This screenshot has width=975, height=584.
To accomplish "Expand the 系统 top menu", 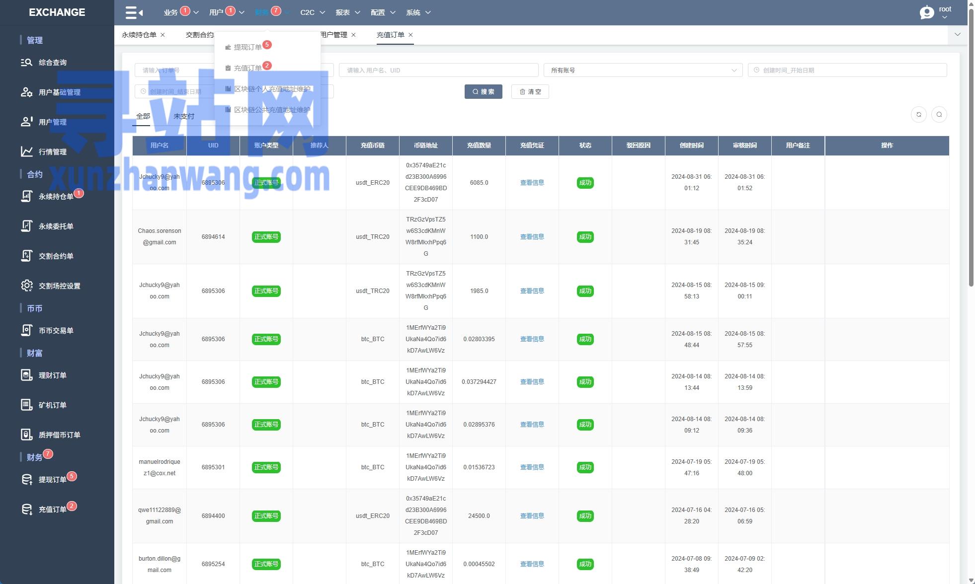I will (418, 12).
